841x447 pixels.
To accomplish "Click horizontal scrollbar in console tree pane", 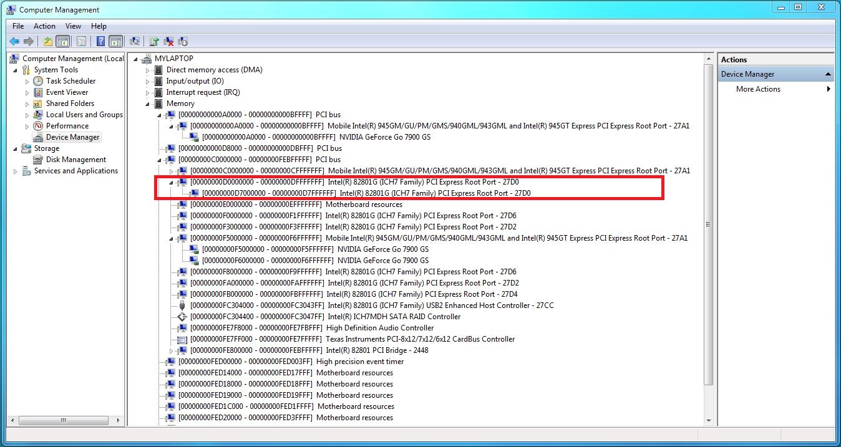I will coord(64,421).
